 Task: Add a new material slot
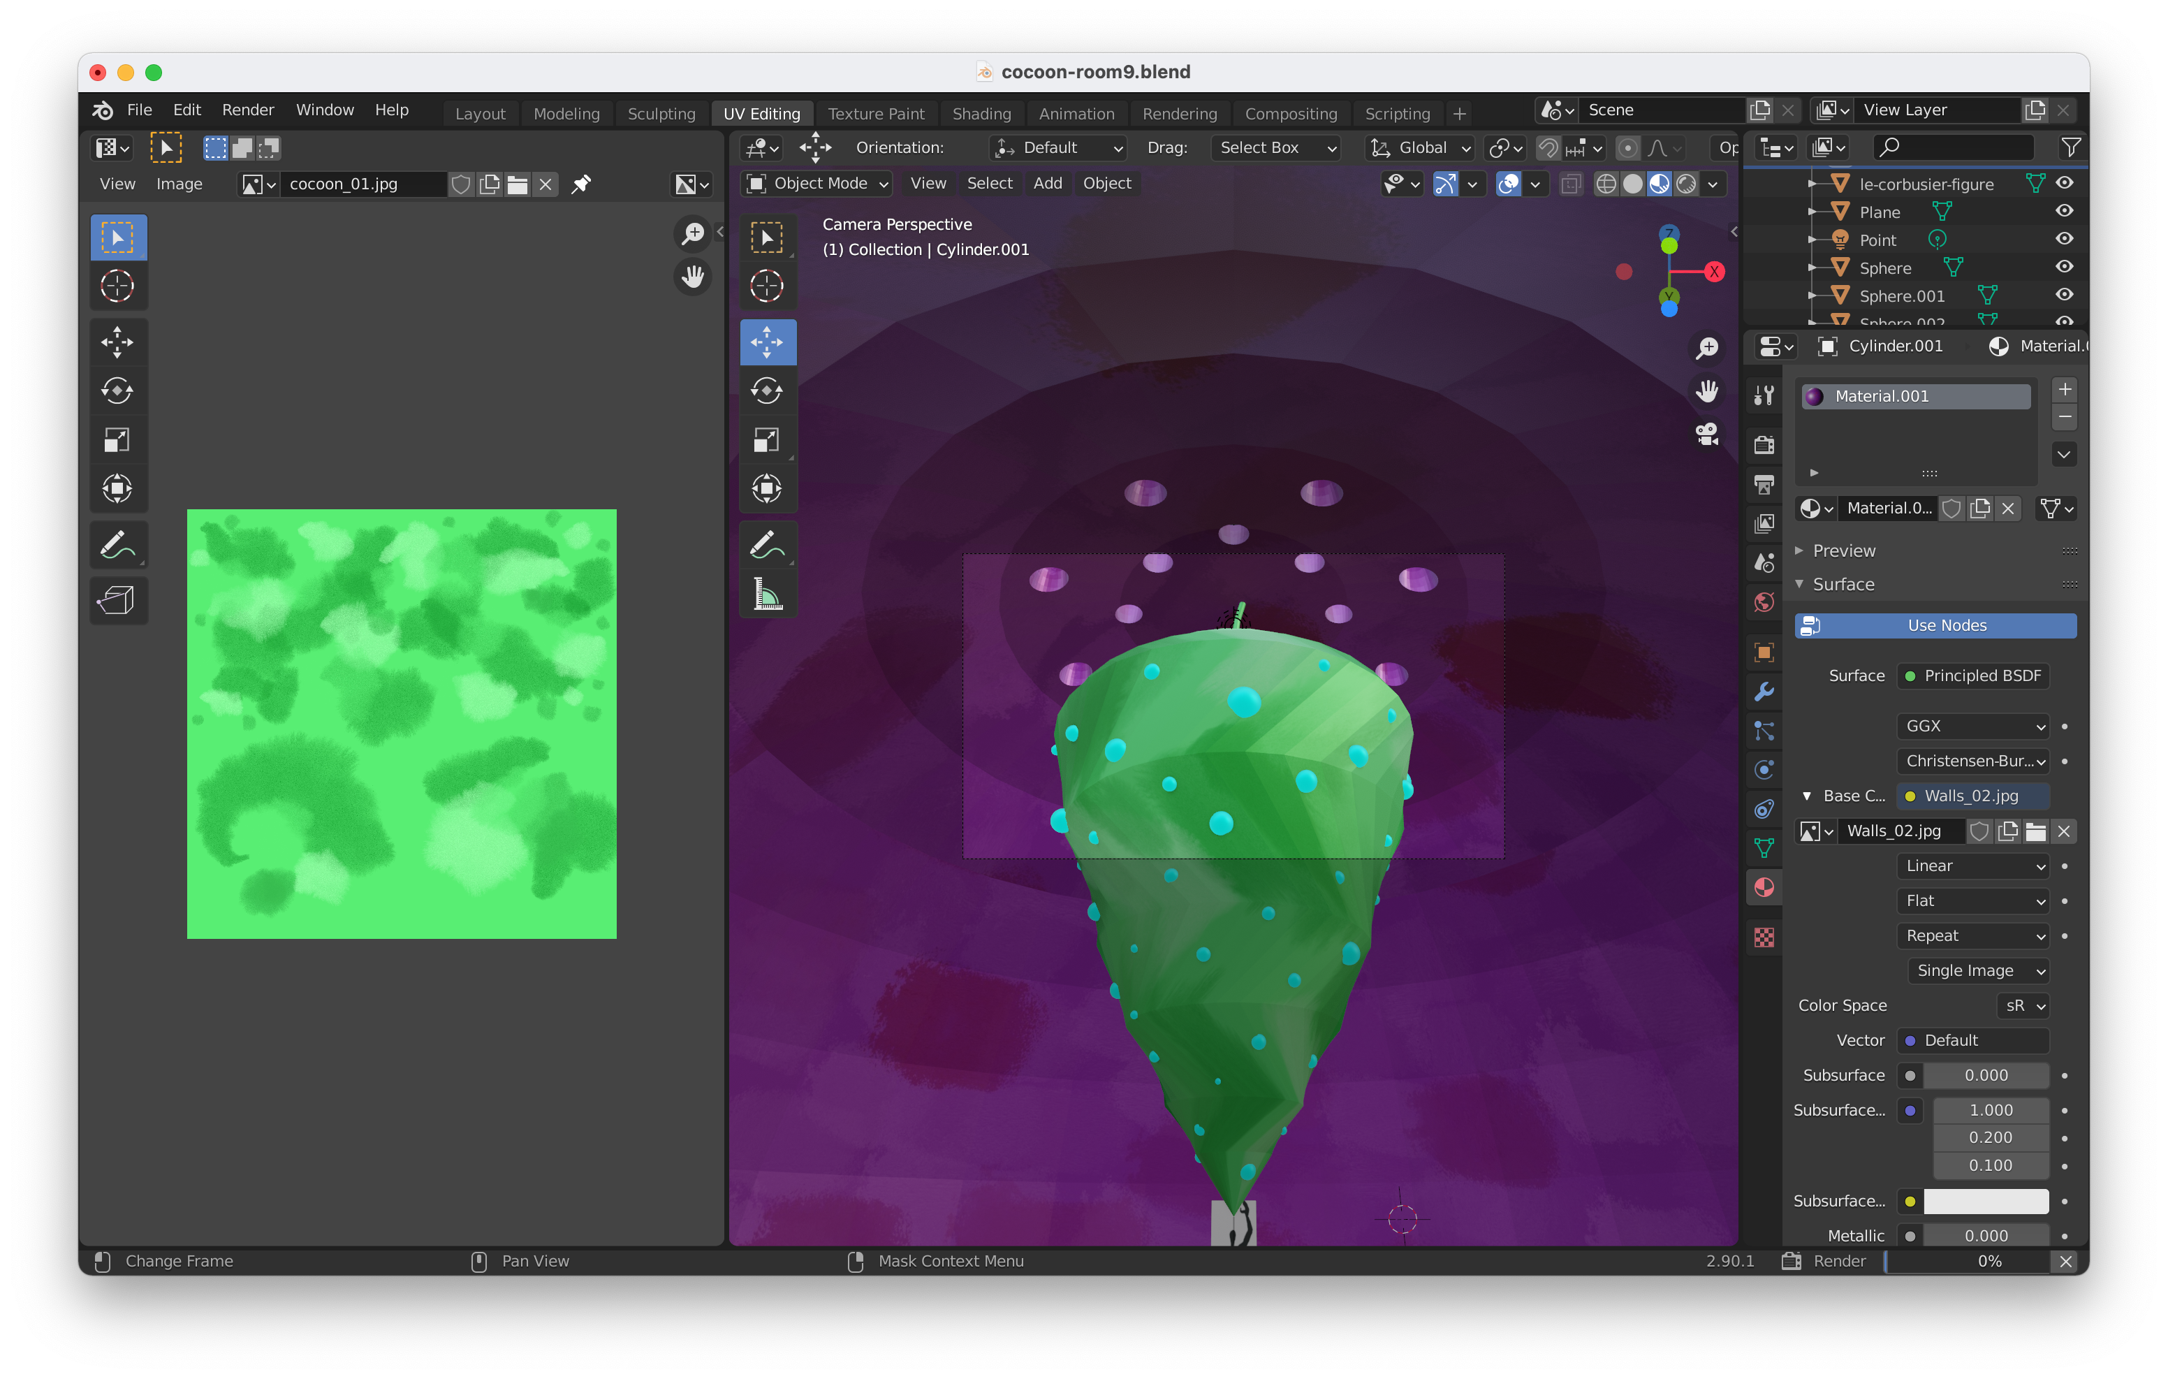pos(2065,389)
